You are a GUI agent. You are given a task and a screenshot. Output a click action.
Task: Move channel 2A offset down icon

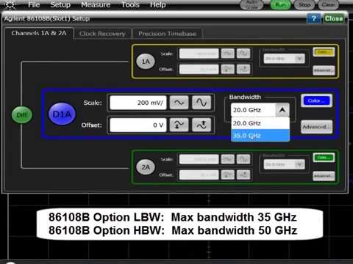pos(227,175)
